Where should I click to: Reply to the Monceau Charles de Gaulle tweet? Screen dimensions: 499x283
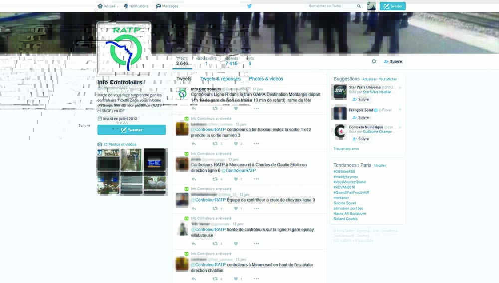click(x=194, y=179)
